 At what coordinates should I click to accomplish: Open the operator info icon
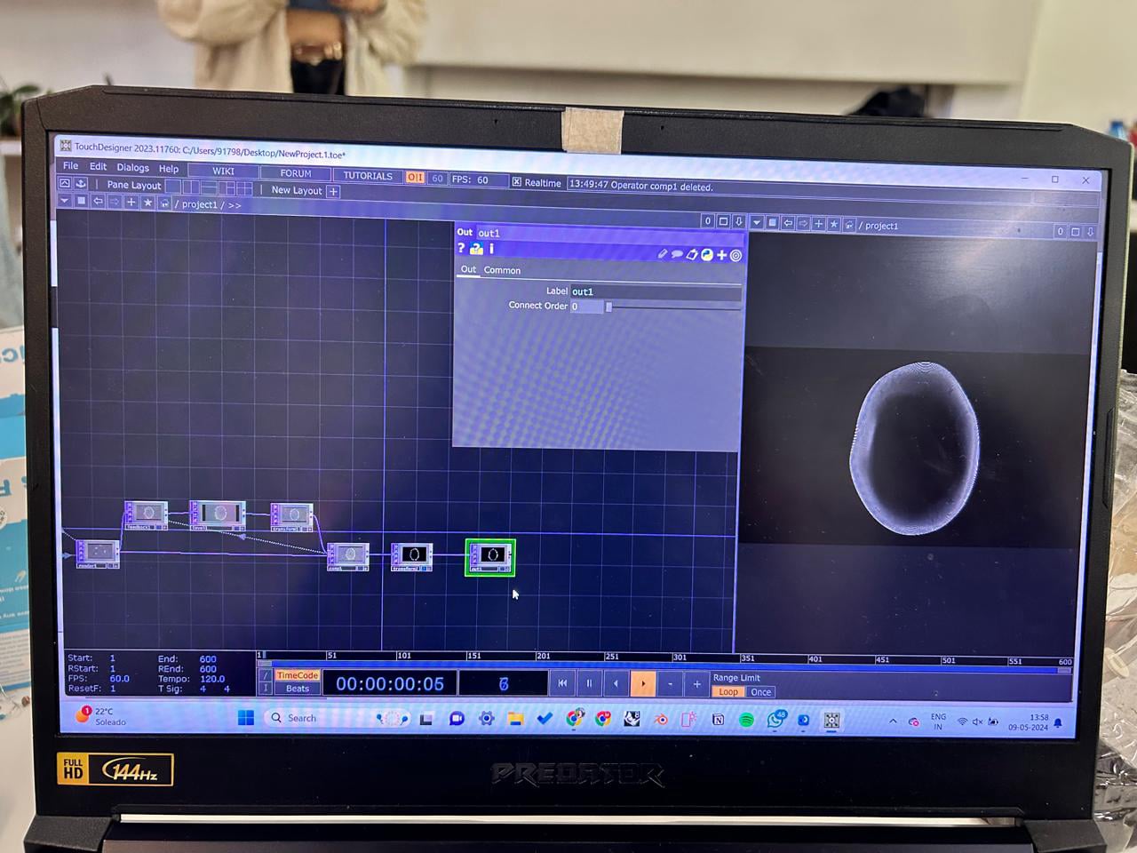point(491,250)
